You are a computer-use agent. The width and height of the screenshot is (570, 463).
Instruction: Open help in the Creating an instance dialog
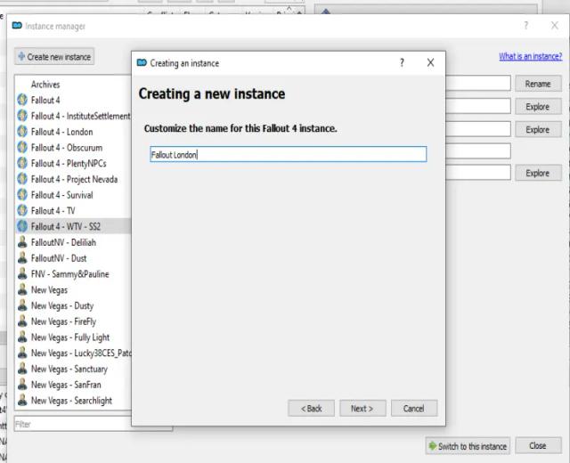(x=402, y=63)
